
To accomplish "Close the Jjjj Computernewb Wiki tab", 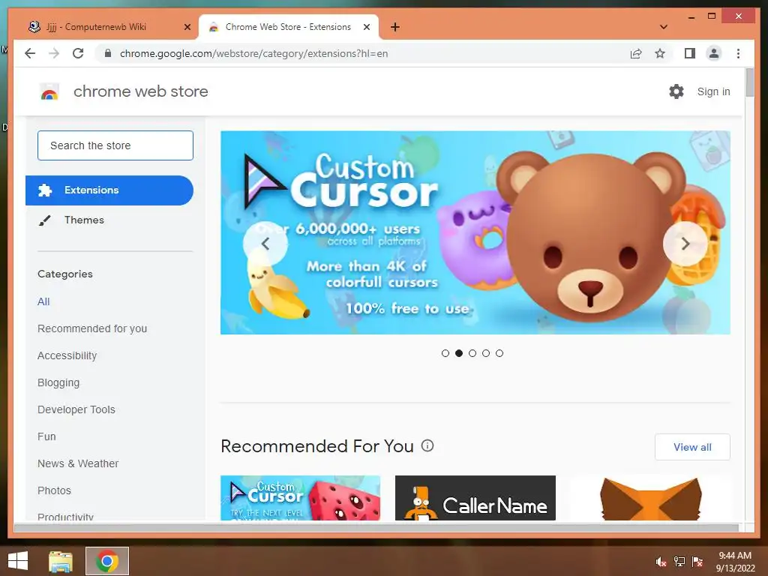I will click(x=187, y=27).
